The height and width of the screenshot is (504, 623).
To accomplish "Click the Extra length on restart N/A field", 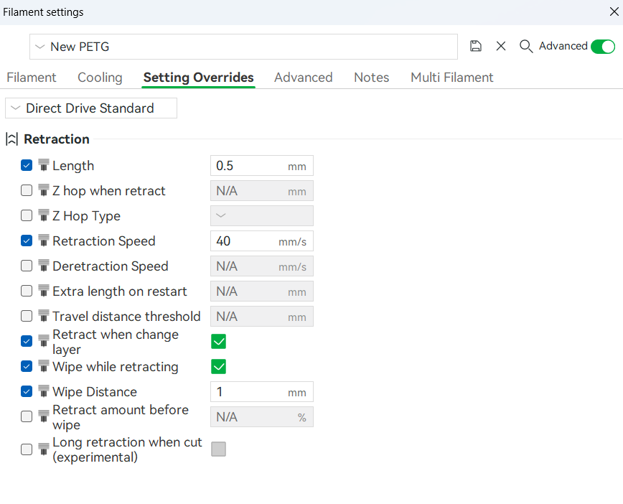I will tap(262, 291).
